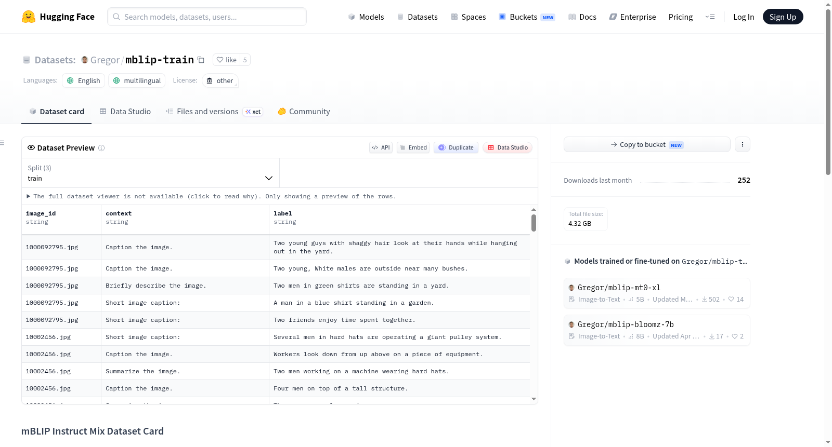Click the table scroll-up arrow
This screenshot has width=832, height=447.
[534, 209]
